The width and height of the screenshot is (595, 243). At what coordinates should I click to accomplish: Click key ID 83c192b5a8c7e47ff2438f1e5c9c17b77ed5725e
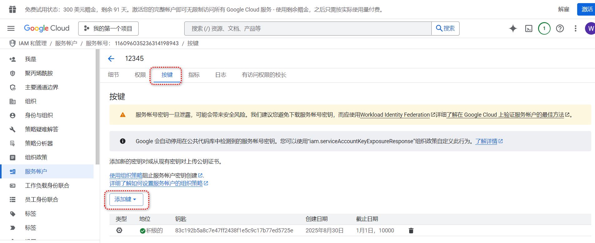tap(234, 231)
